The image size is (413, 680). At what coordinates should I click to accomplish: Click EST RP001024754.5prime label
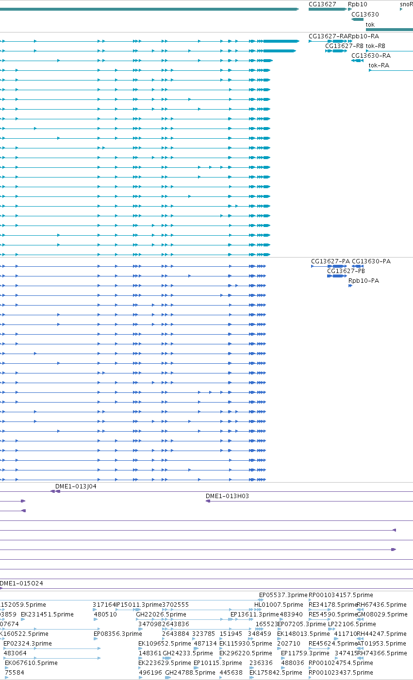pos(341,663)
